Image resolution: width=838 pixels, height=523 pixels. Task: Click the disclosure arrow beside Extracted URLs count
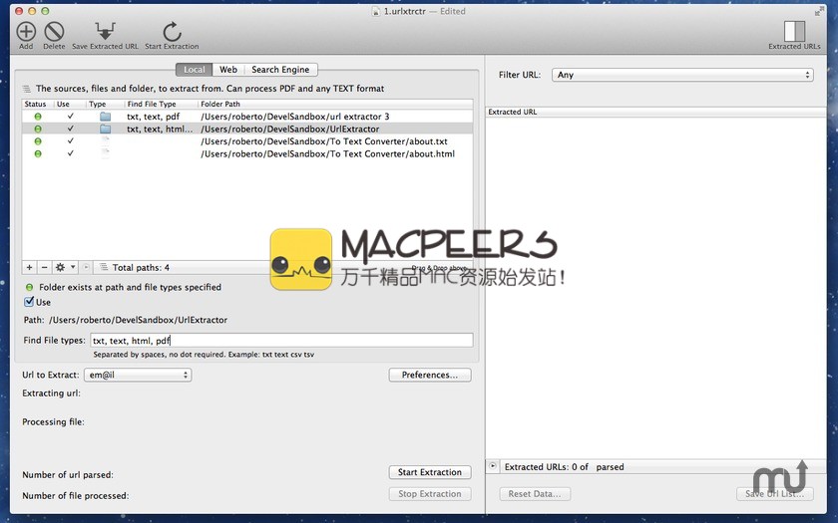pyautogui.click(x=493, y=466)
